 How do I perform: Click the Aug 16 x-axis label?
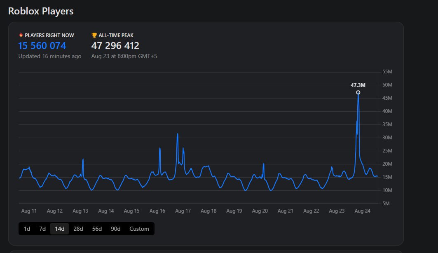tap(157, 211)
